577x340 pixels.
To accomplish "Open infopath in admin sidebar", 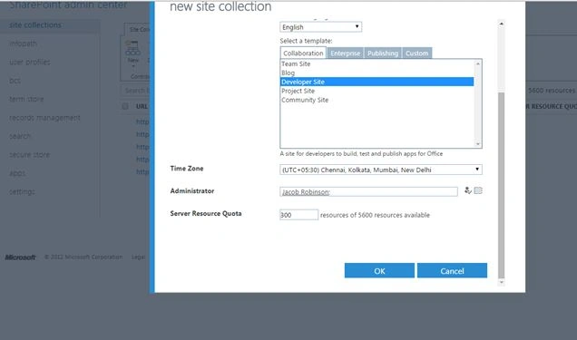I will pyautogui.click(x=23, y=44).
